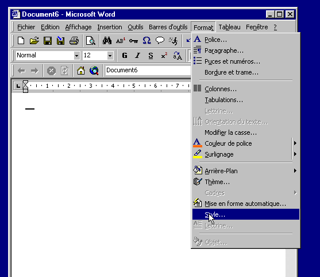Insert comment speech bubble icon
The height and width of the screenshot is (277, 320).
click(x=160, y=41)
